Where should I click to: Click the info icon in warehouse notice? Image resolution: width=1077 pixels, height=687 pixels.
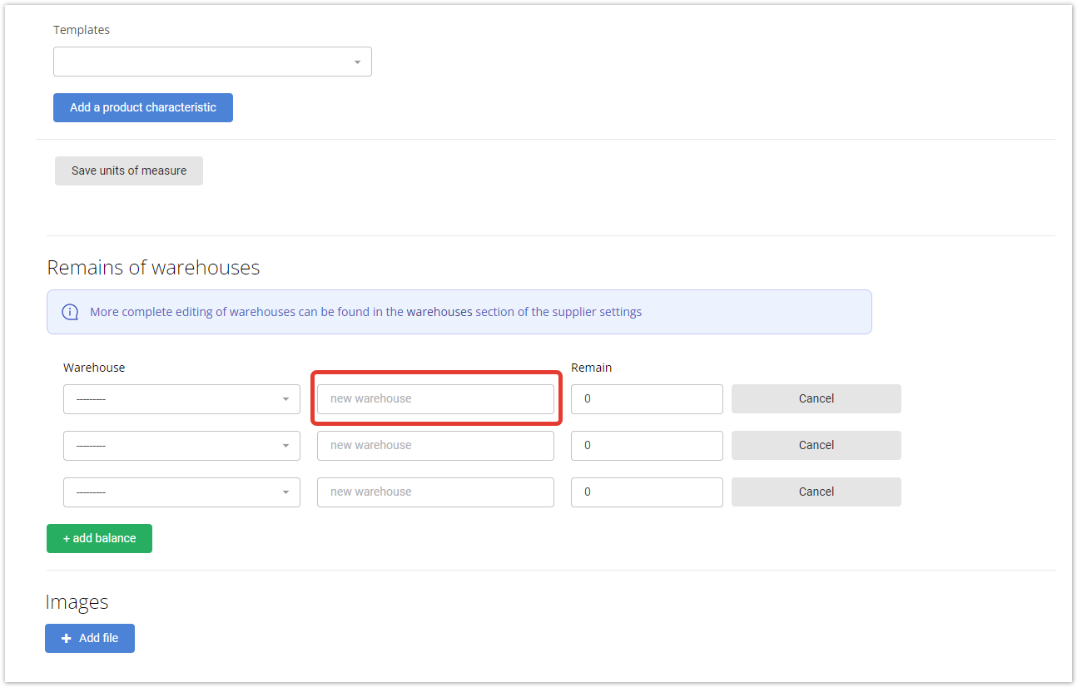click(x=71, y=313)
